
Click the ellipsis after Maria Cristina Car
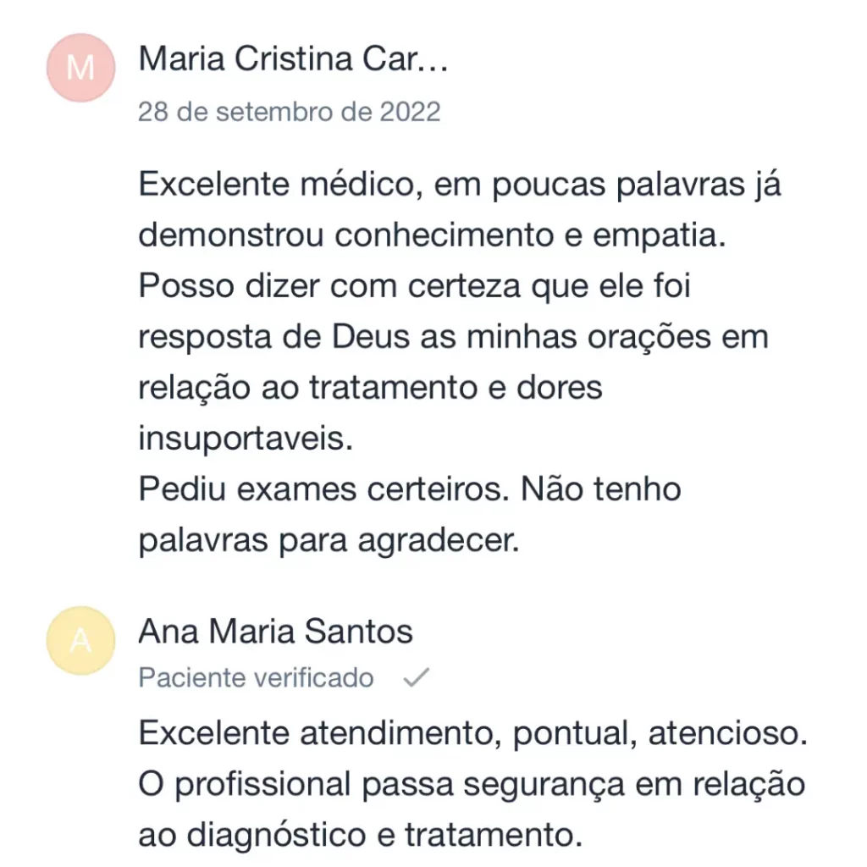tap(431, 61)
